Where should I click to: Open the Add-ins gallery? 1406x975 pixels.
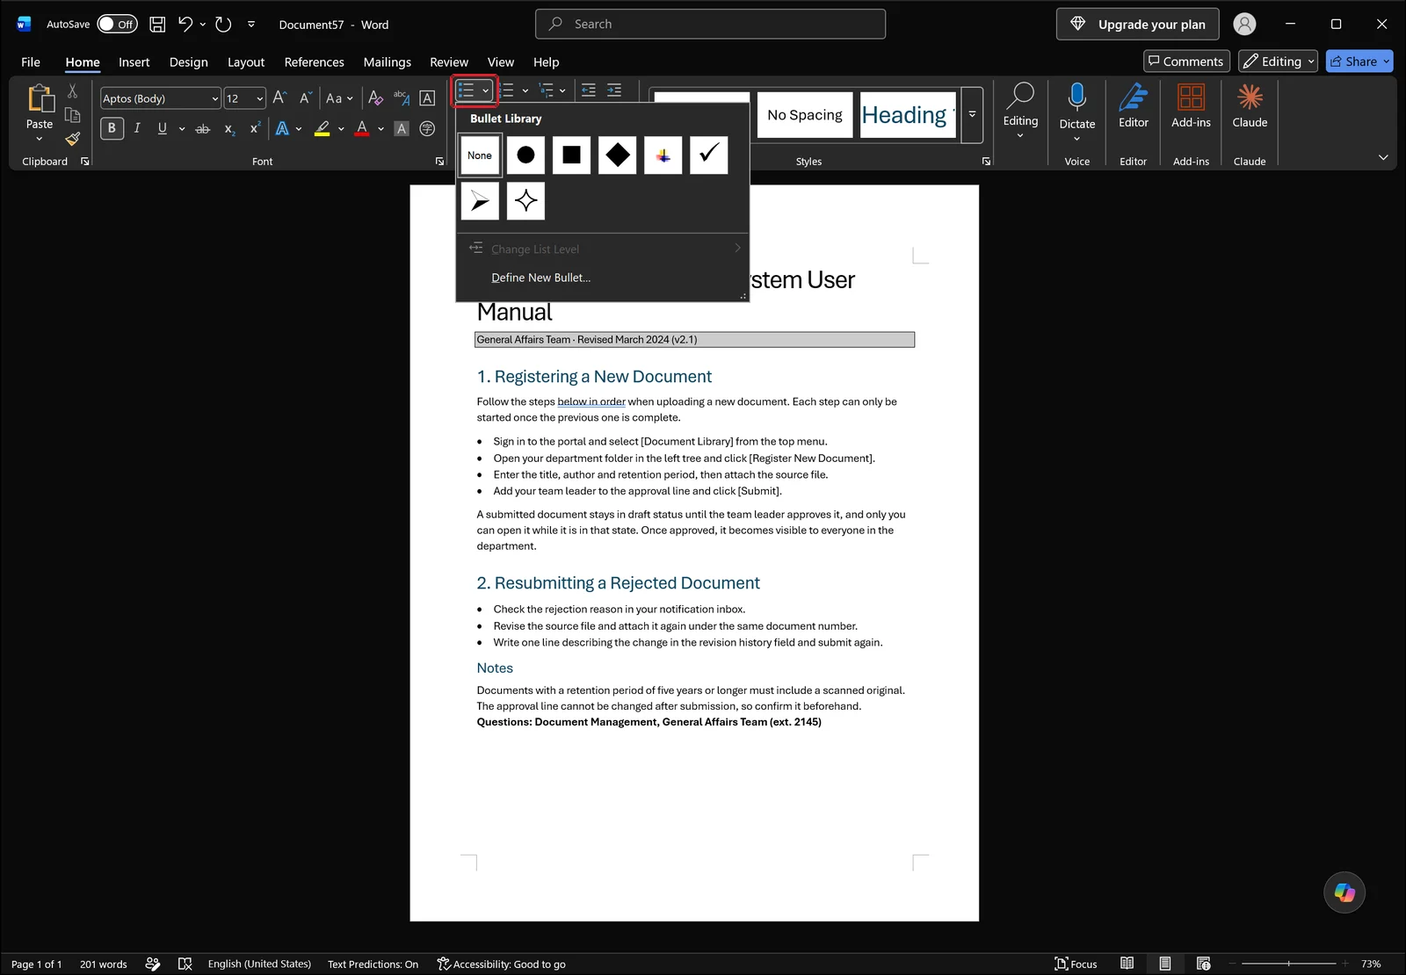1191,106
